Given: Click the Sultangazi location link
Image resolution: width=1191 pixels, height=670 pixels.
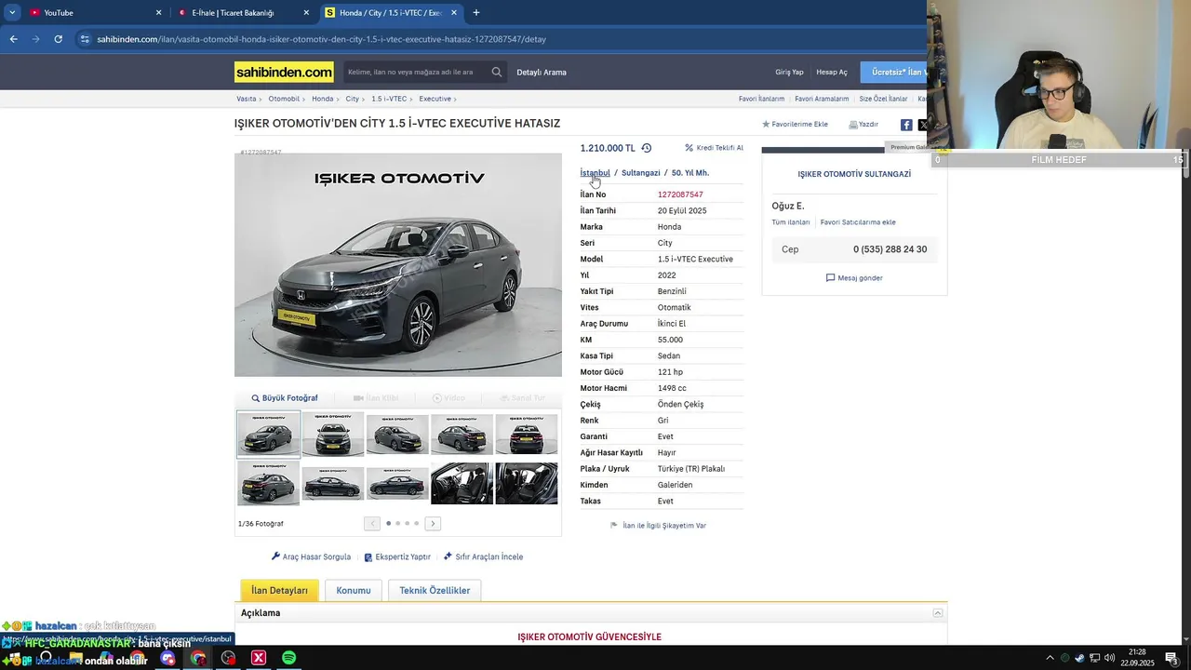Looking at the screenshot, I should pyautogui.click(x=641, y=173).
